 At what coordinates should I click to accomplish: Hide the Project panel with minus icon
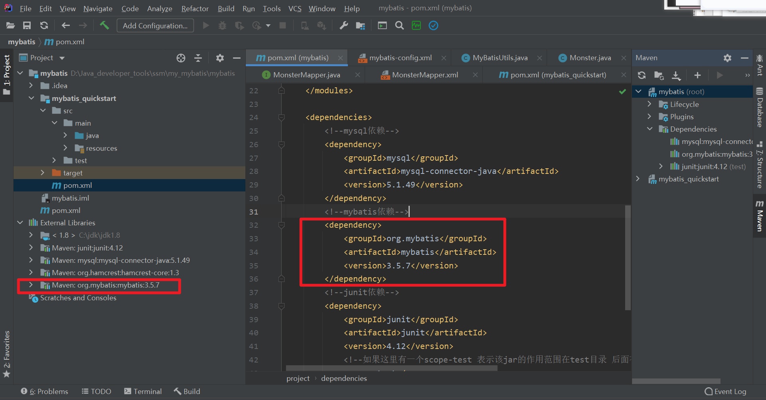237,58
